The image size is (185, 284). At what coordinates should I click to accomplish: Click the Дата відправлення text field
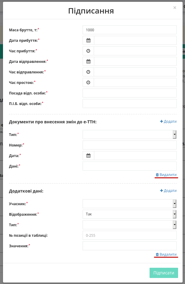pyautogui.click(x=135, y=61)
